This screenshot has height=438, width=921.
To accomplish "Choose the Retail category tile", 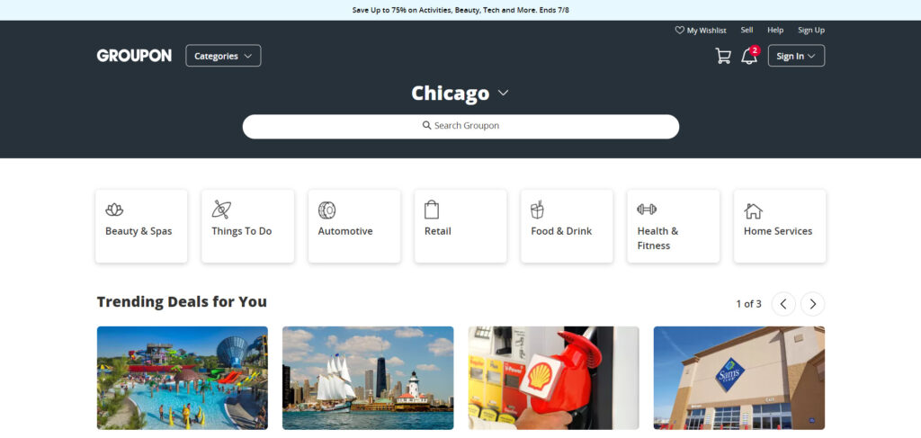I will point(460,226).
